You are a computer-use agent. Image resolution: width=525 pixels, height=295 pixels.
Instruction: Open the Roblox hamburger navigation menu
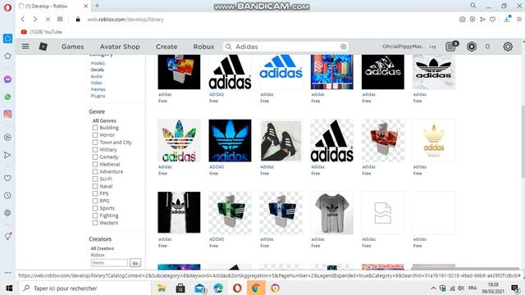coord(25,46)
